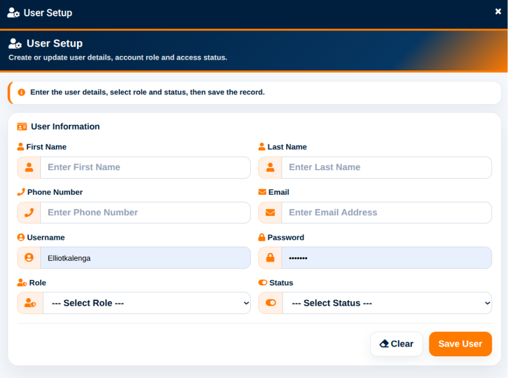Click the person icon inside First Name field
Image resolution: width=508 pixels, height=378 pixels.
29,168
